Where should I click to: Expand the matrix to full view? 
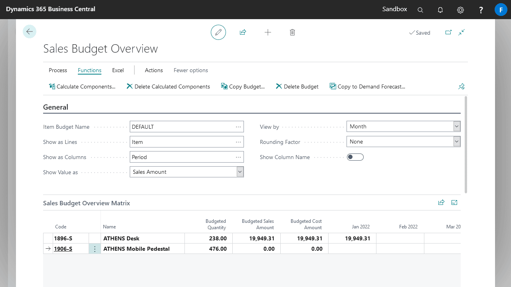(454, 202)
